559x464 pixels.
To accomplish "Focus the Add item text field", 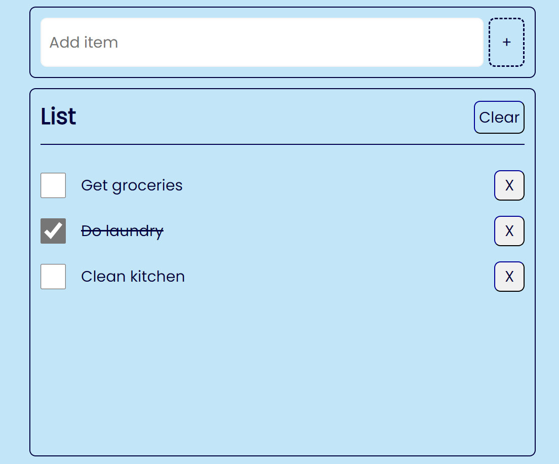I will click(262, 43).
